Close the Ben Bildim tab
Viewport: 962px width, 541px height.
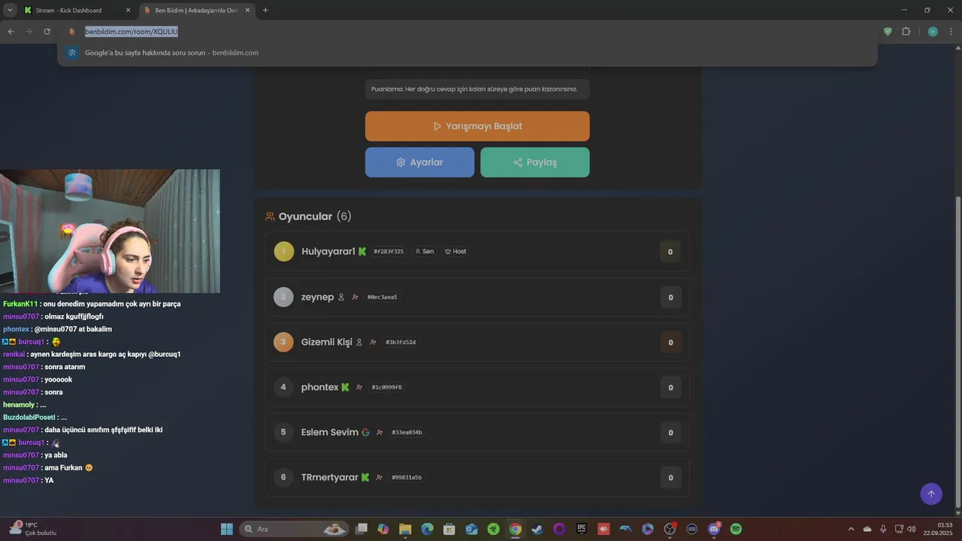pos(247,11)
